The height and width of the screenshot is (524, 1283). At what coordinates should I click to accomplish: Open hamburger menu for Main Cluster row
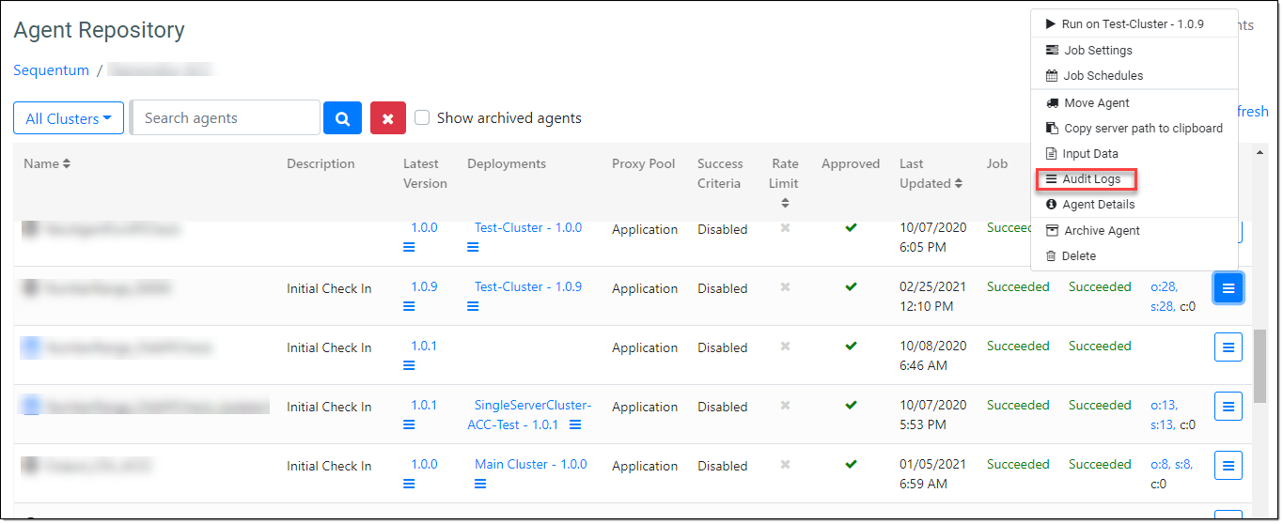1228,465
